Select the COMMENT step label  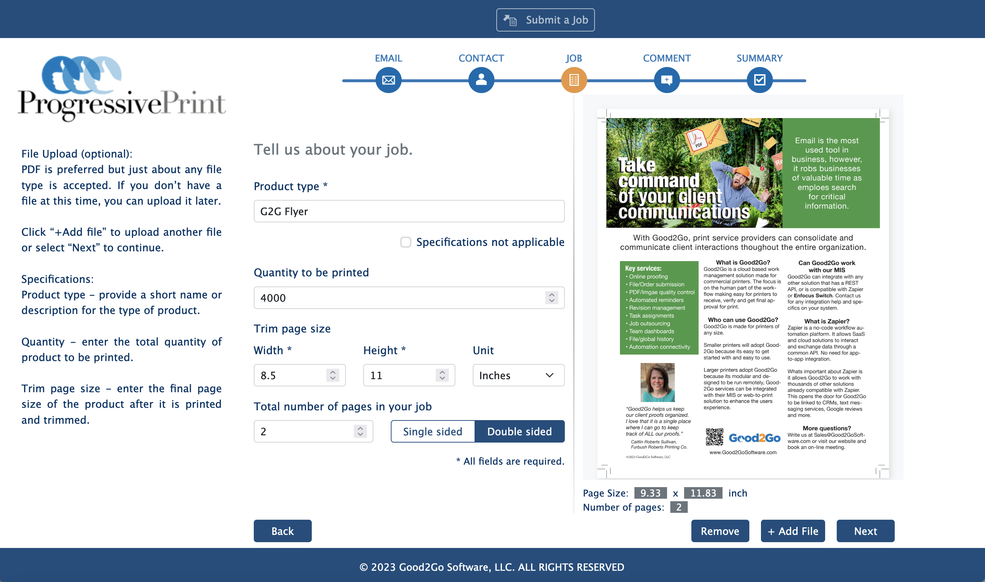click(667, 58)
